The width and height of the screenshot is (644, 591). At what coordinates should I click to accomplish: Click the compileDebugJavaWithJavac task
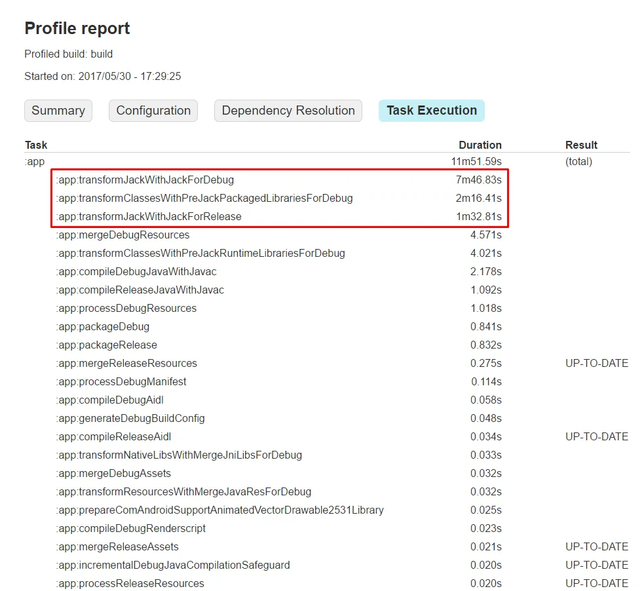(136, 271)
